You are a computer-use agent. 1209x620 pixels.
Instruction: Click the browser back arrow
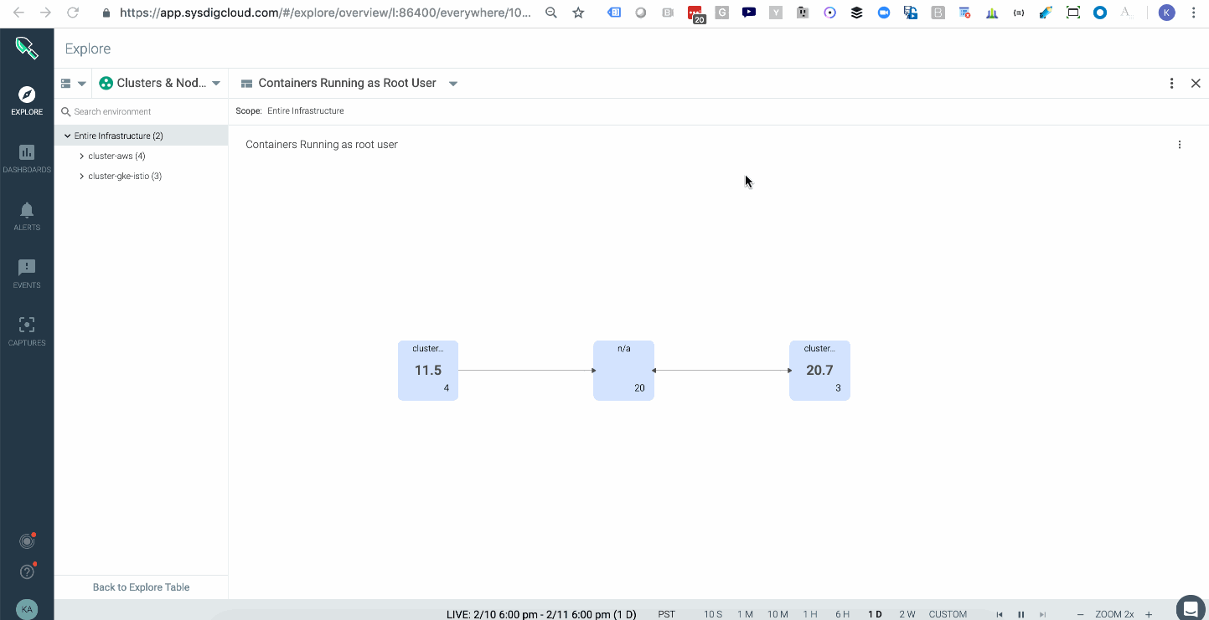18,13
